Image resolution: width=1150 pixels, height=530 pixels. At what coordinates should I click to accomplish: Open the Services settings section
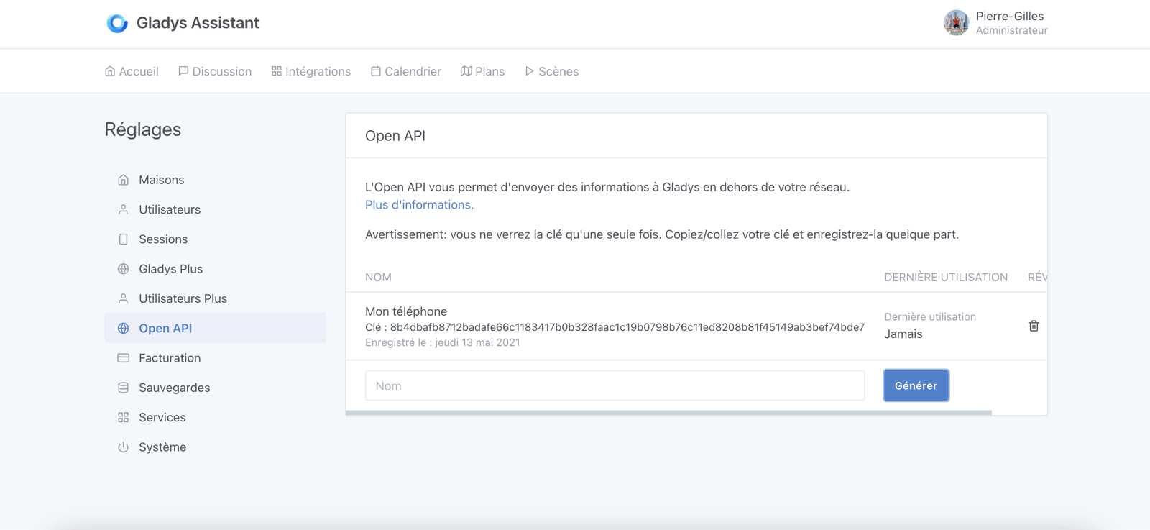(162, 417)
